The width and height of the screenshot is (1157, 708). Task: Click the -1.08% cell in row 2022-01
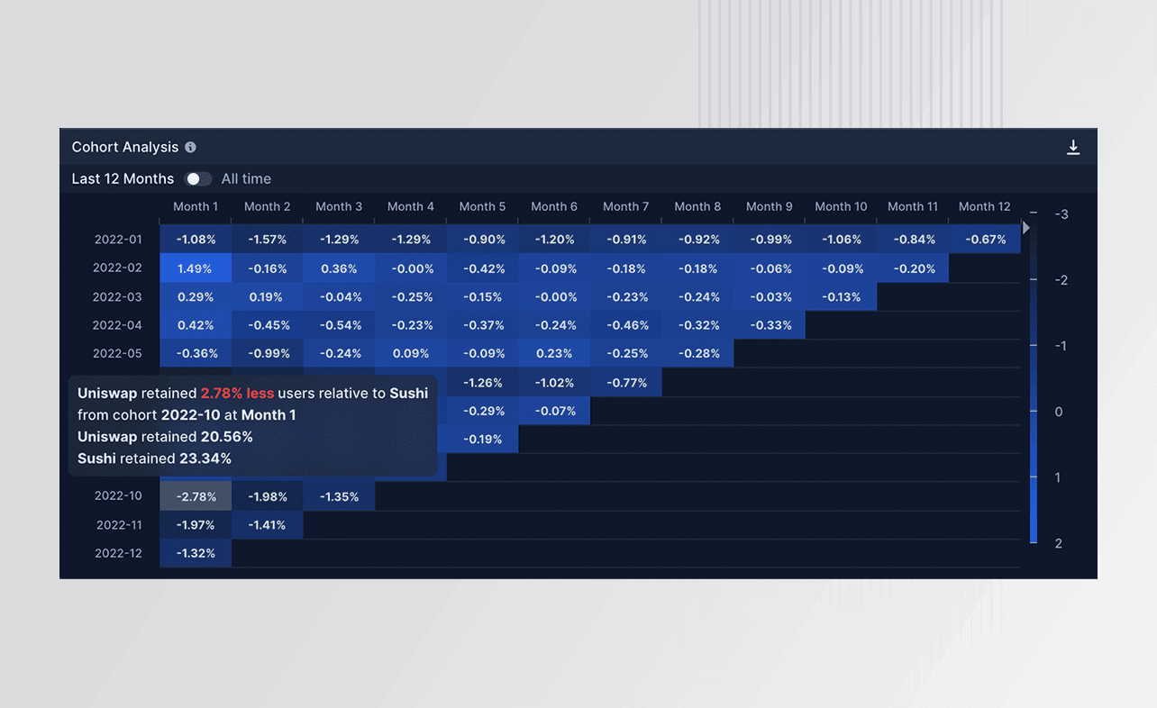(196, 240)
